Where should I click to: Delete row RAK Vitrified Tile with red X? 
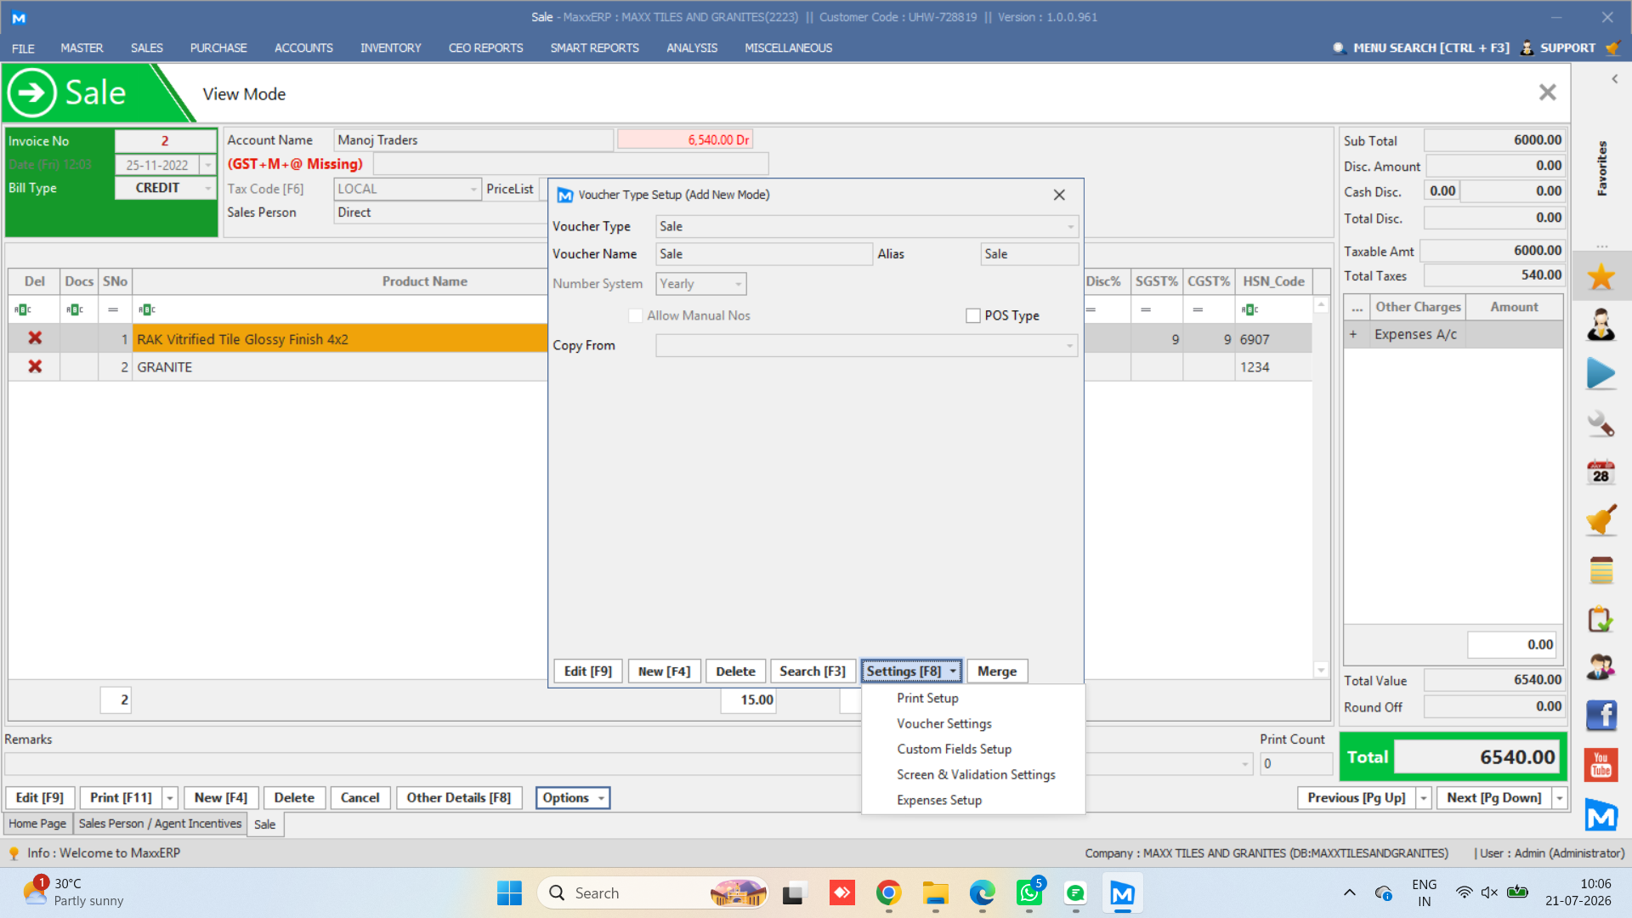(35, 338)
